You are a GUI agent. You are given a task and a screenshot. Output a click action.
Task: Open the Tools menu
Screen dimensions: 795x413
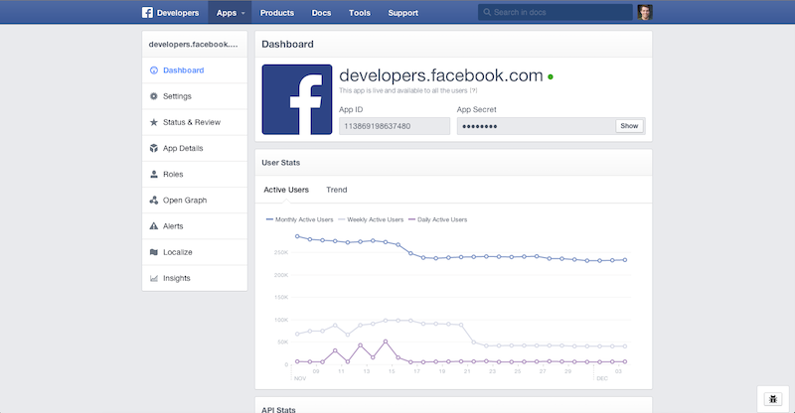click(x=360, y=13)
